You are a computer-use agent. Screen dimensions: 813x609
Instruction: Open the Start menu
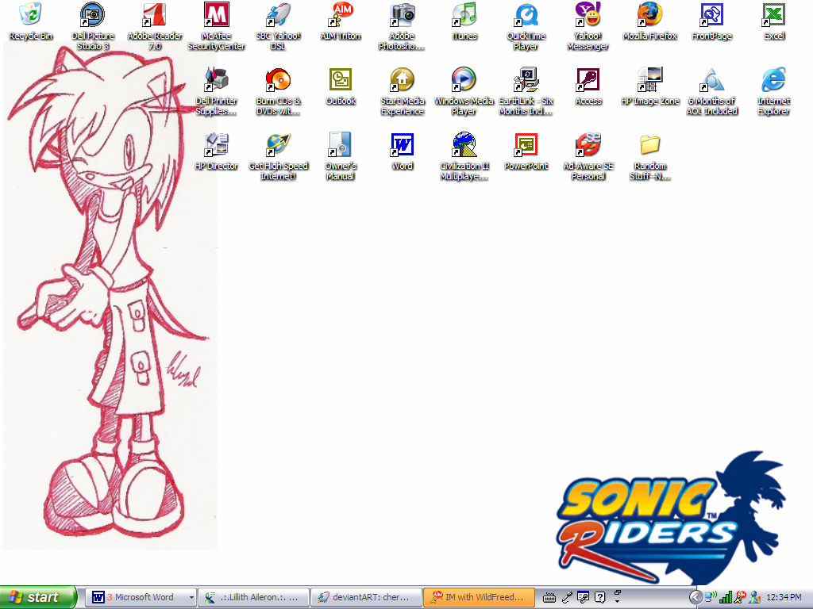(x=36, y=597)
